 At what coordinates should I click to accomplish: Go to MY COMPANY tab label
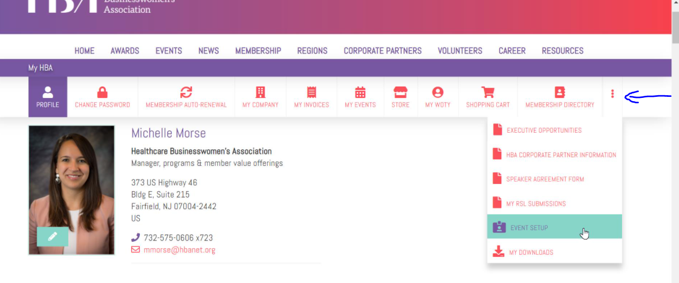260,105
